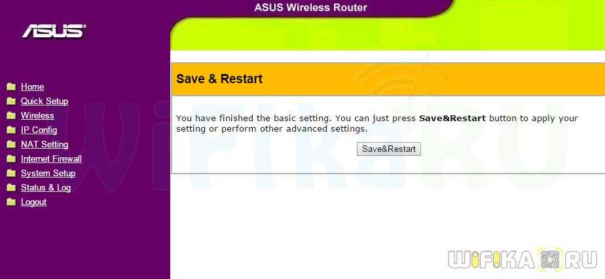Click the folder icon next to Status & Log
Viewport: 605px width, 279px height.
(11, 187)
